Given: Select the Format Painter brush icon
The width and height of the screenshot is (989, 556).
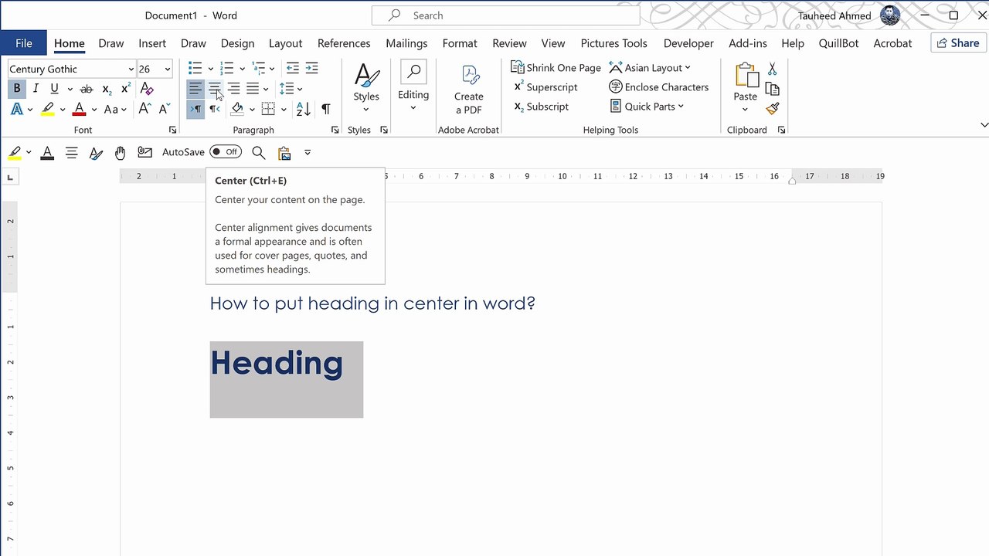Looking at the screenshot, I should (x=773, y=109).
